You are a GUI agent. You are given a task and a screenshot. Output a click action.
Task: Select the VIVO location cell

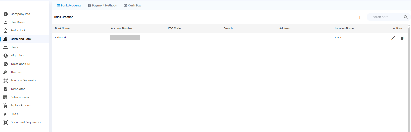pyautogui.click(x=338, y=38)
